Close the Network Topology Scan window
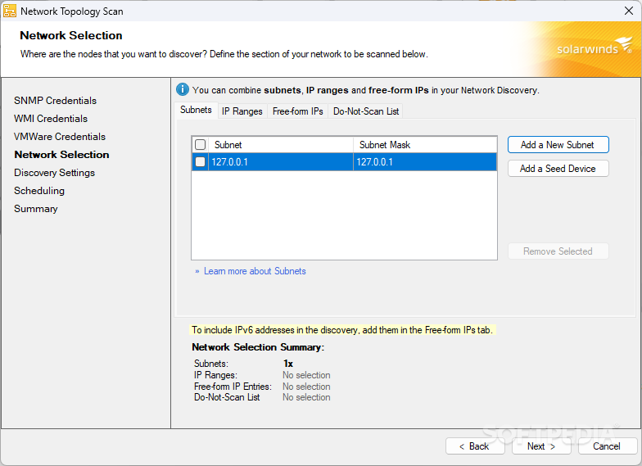The image size is (642, 466). [x=629, y=11]
